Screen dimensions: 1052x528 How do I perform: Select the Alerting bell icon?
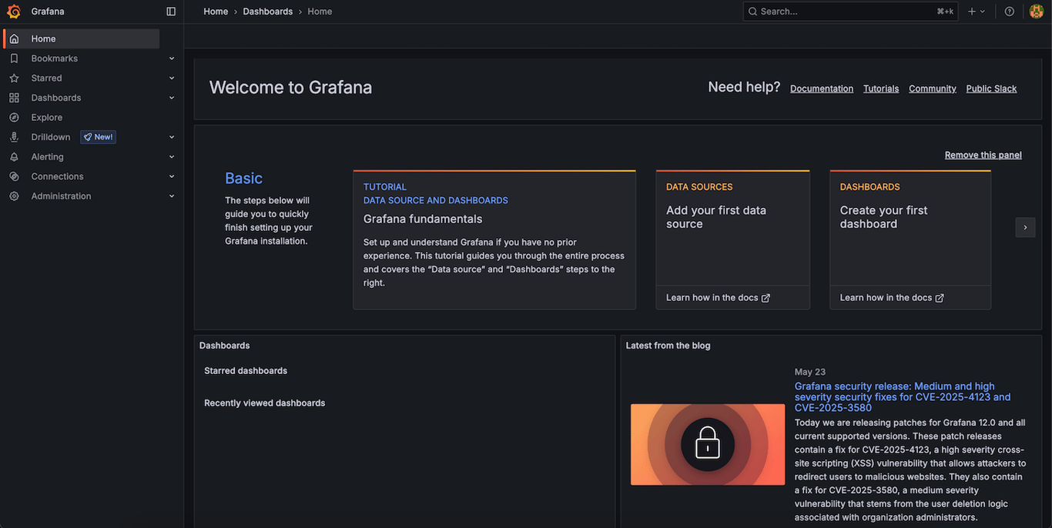(x=13, y=156)
